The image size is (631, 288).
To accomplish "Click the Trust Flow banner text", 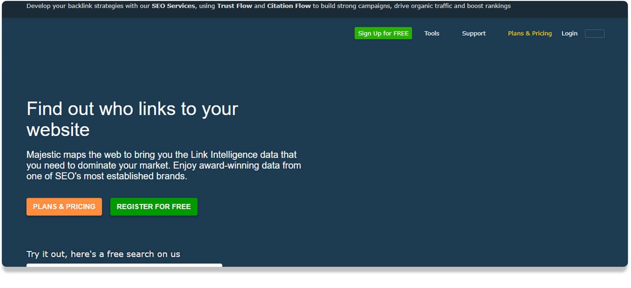I will 234,6.
